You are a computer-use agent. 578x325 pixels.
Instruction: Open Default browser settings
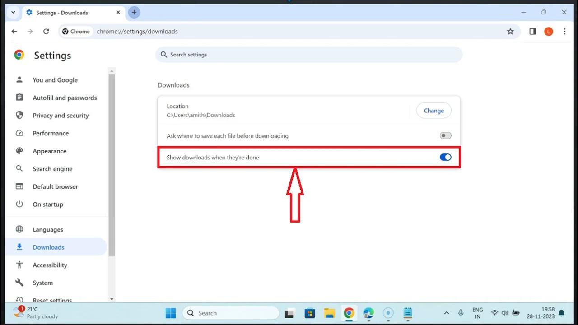click(x=55, y=186)
